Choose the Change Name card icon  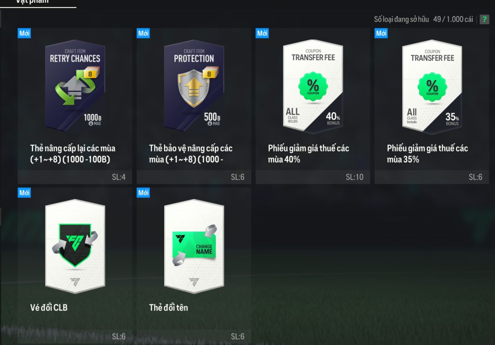[x=195, y=245]
